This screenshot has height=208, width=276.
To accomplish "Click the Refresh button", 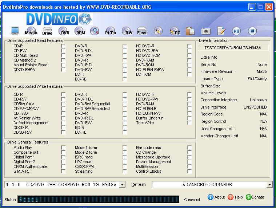I will [x=138, y=185].
